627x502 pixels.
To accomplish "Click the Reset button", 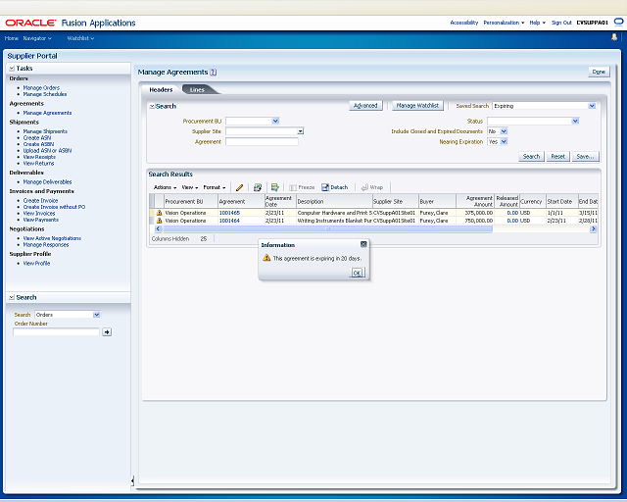I will coord(557,157).
